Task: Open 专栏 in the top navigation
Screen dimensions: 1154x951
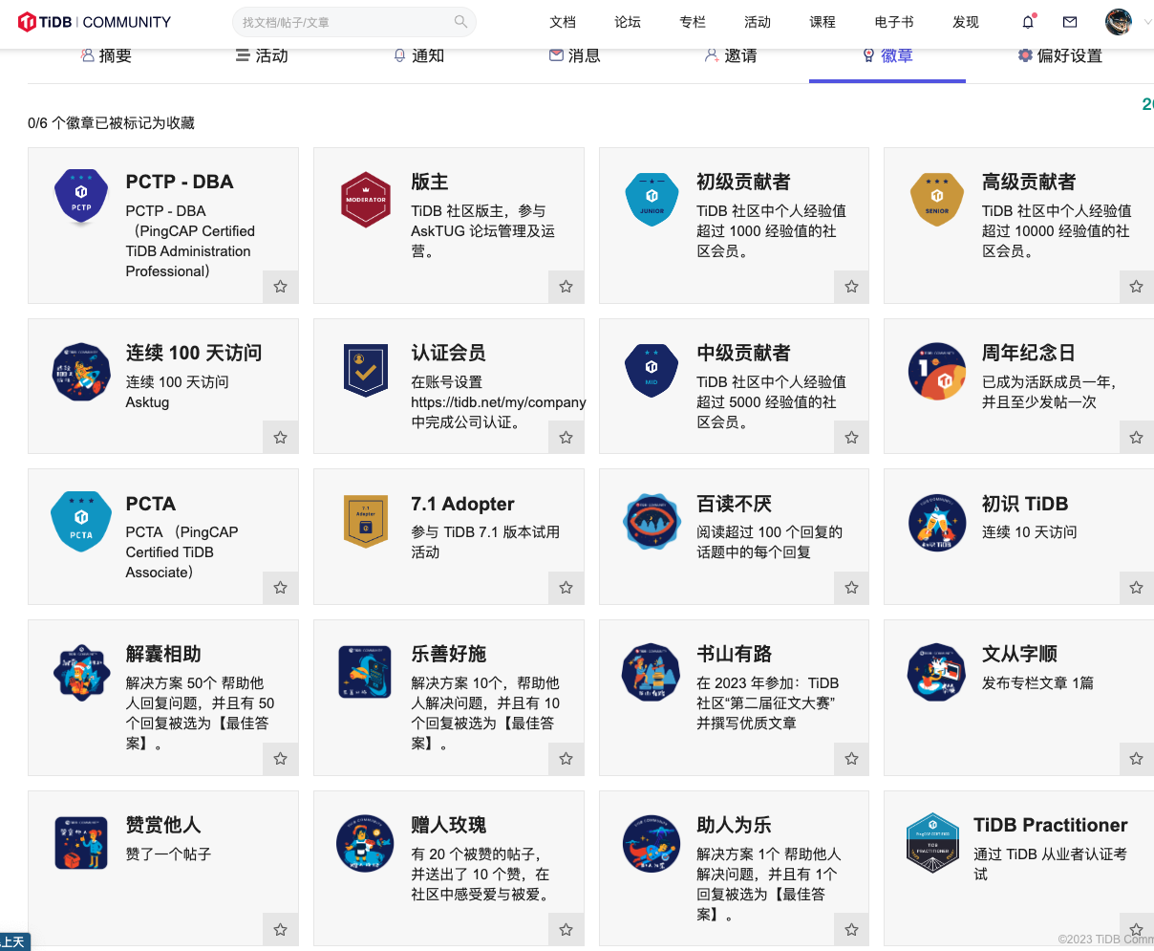Action: [693, 22]
